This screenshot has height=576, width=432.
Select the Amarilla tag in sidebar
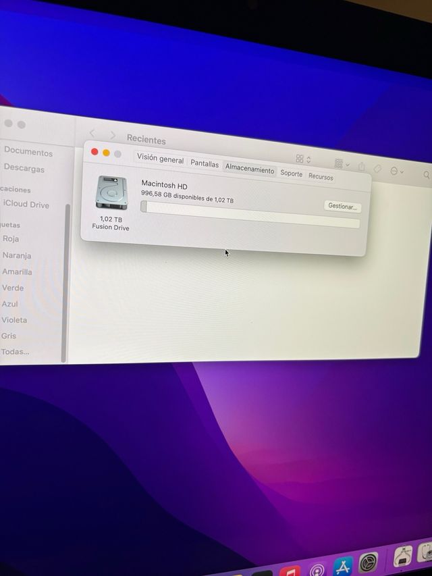17,272
